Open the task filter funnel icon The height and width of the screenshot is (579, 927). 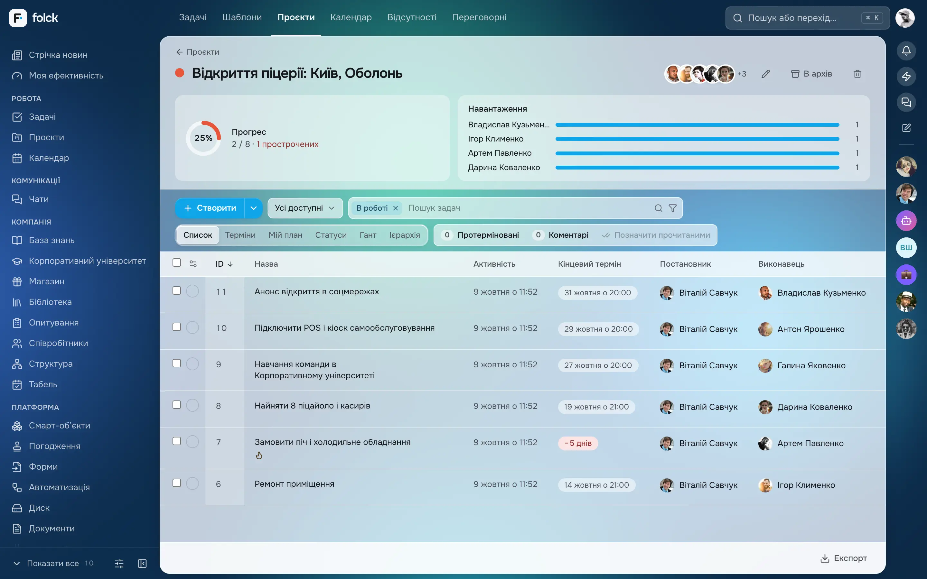pyautogui.click(x=673, y=208)
